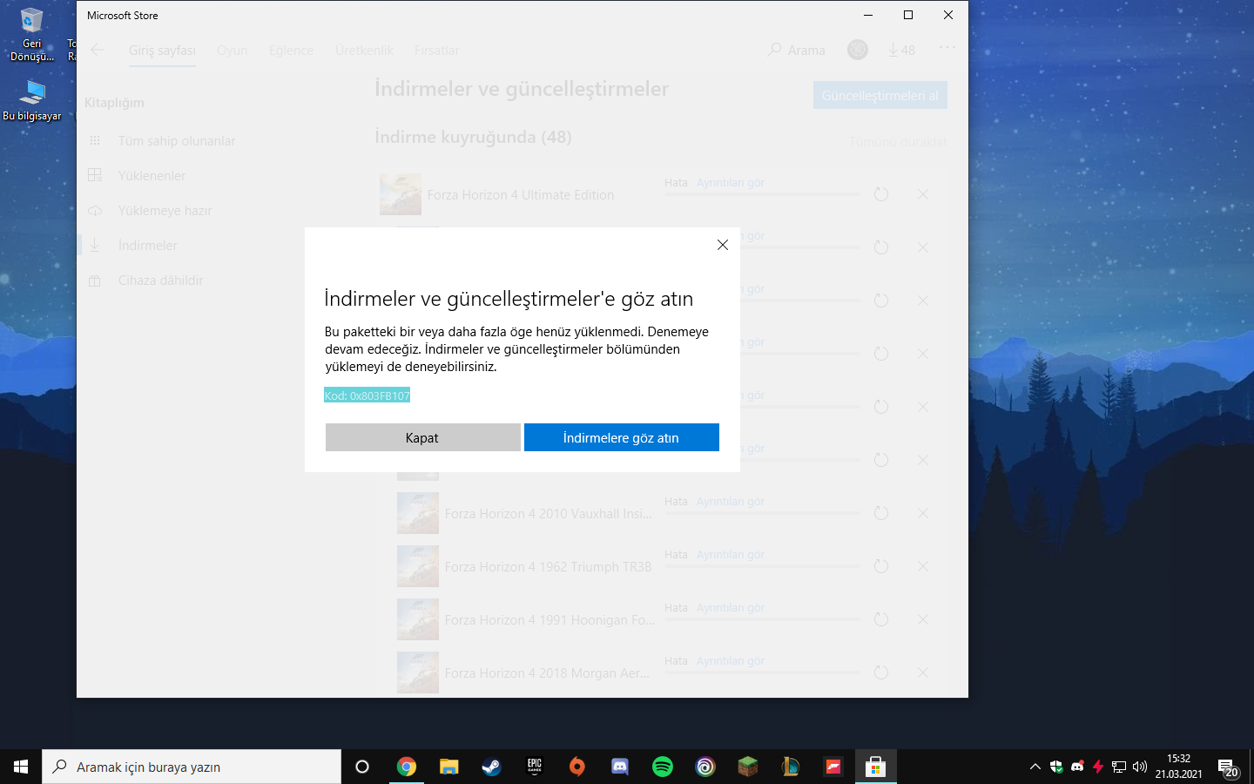Open the See more (...) menu
Viewport: 1254px width, 784px height.
tap(947, 50)
